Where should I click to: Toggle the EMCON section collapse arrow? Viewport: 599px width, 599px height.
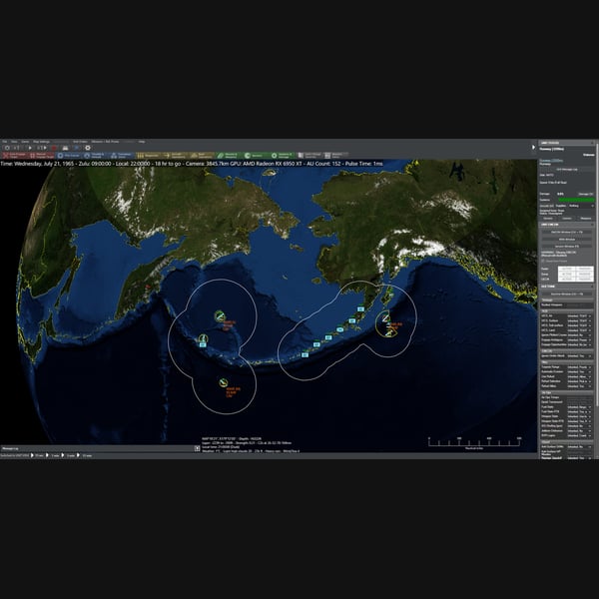[x=592, y=225]
